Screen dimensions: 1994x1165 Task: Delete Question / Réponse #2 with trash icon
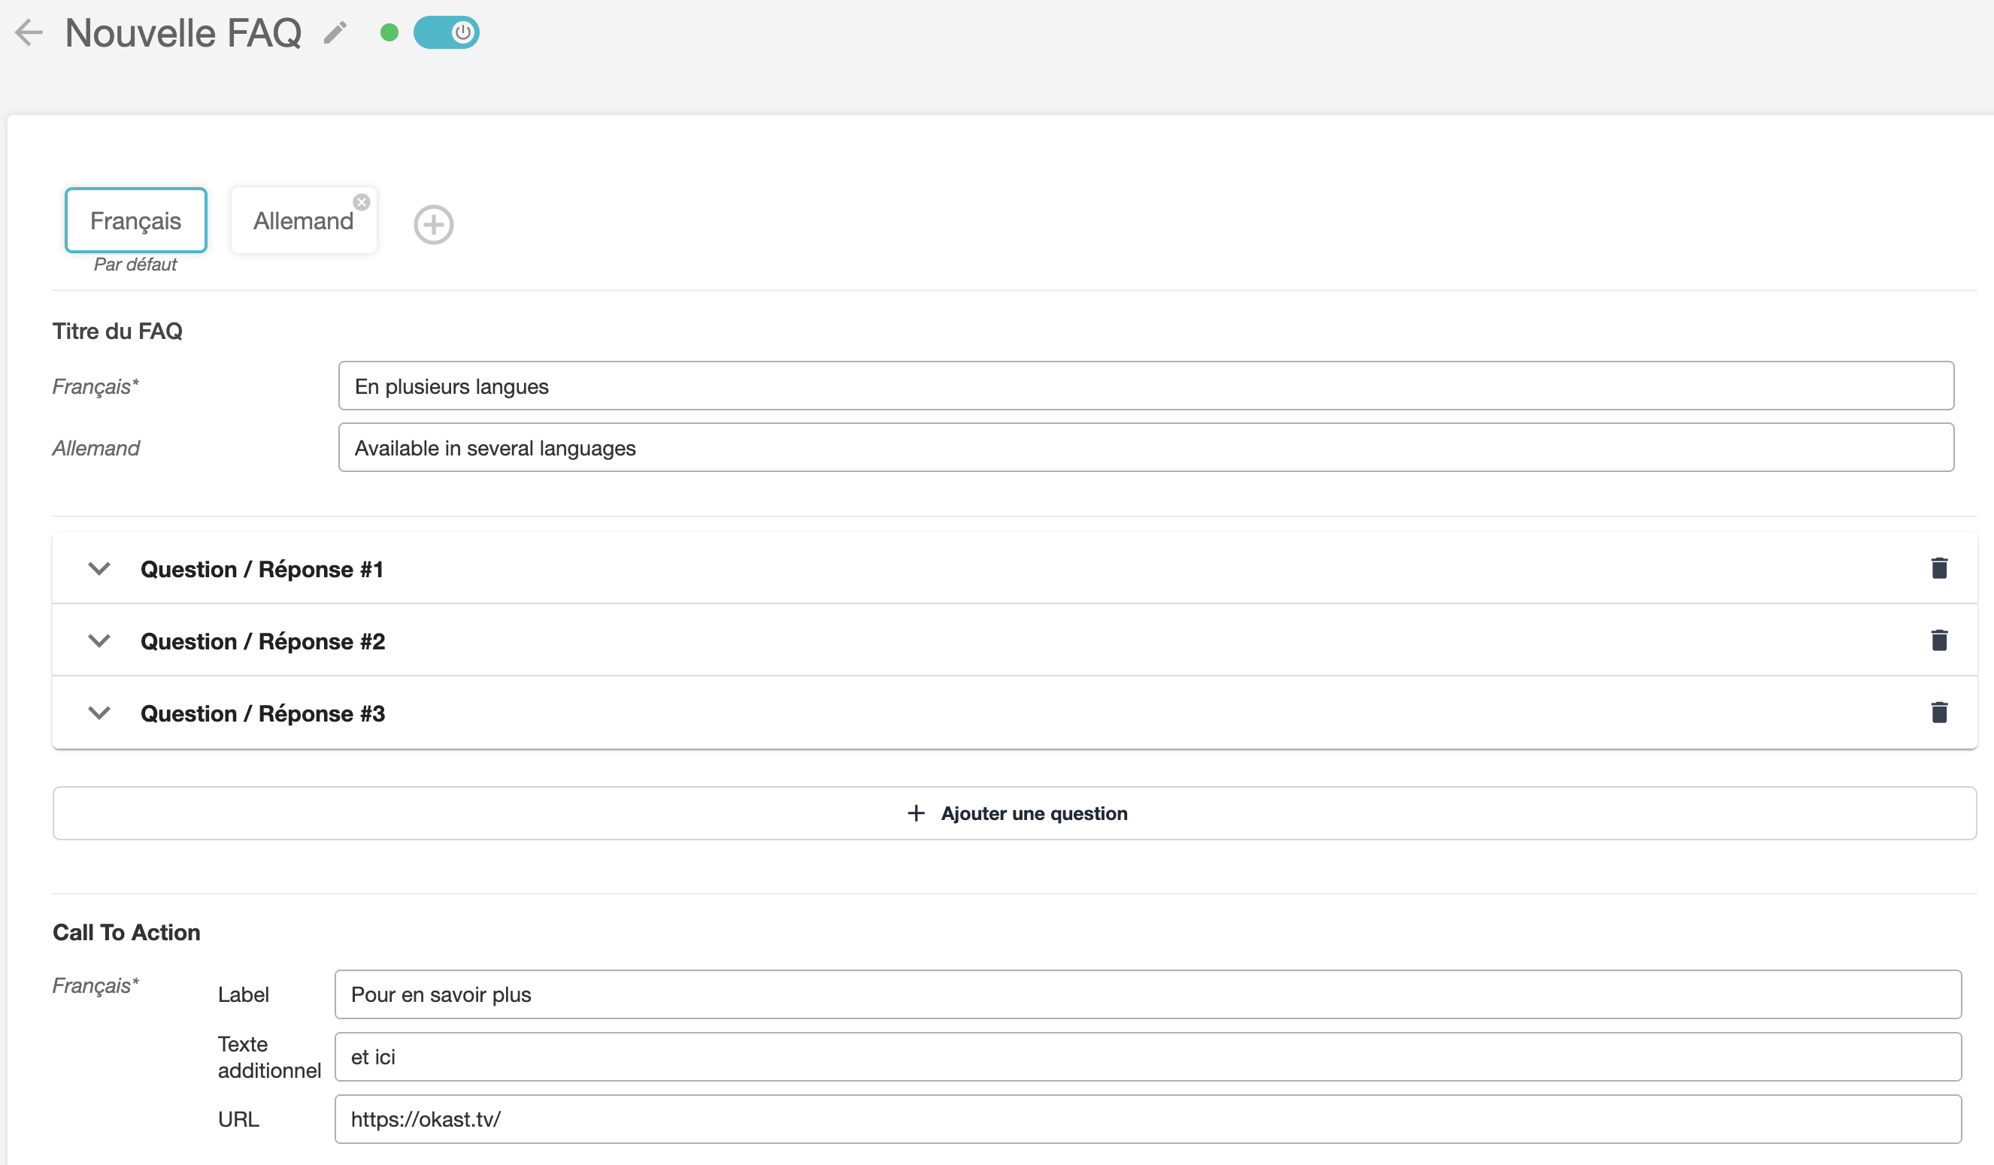[1938, 640]
